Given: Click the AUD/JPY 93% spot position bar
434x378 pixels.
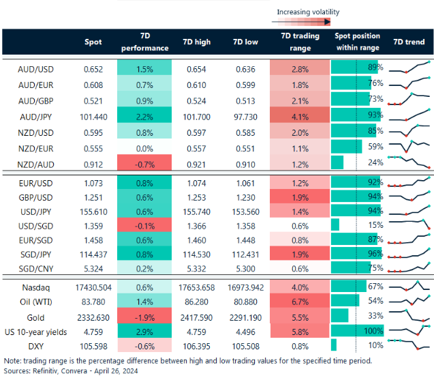Looking at the screenshot, I should (x=356, y=115).
